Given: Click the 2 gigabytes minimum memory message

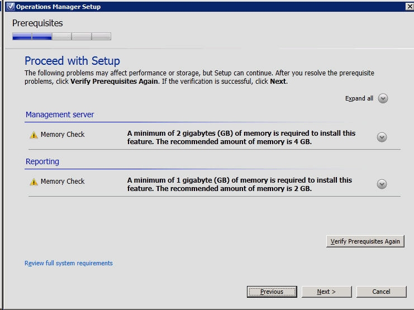Looking at the screenshot, I should 241,137.
